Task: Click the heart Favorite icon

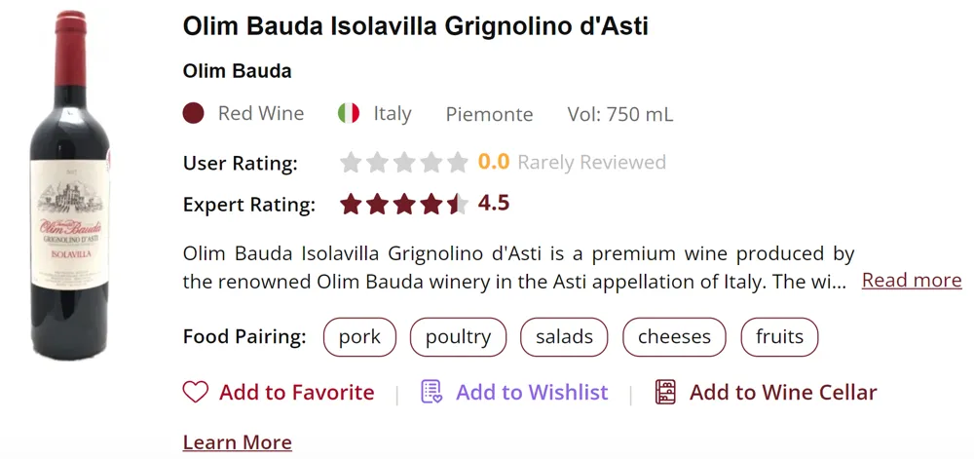Action: point(196,393)
